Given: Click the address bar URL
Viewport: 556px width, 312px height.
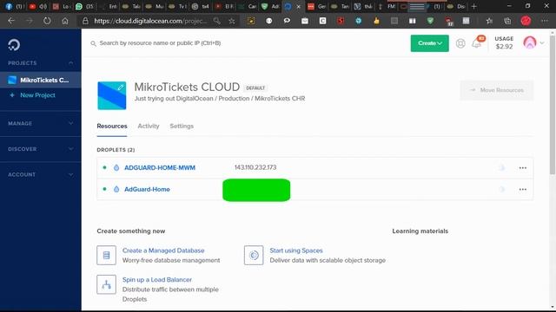Looking at the screenshot, I should pyautogui.click(x=150, y=21).
